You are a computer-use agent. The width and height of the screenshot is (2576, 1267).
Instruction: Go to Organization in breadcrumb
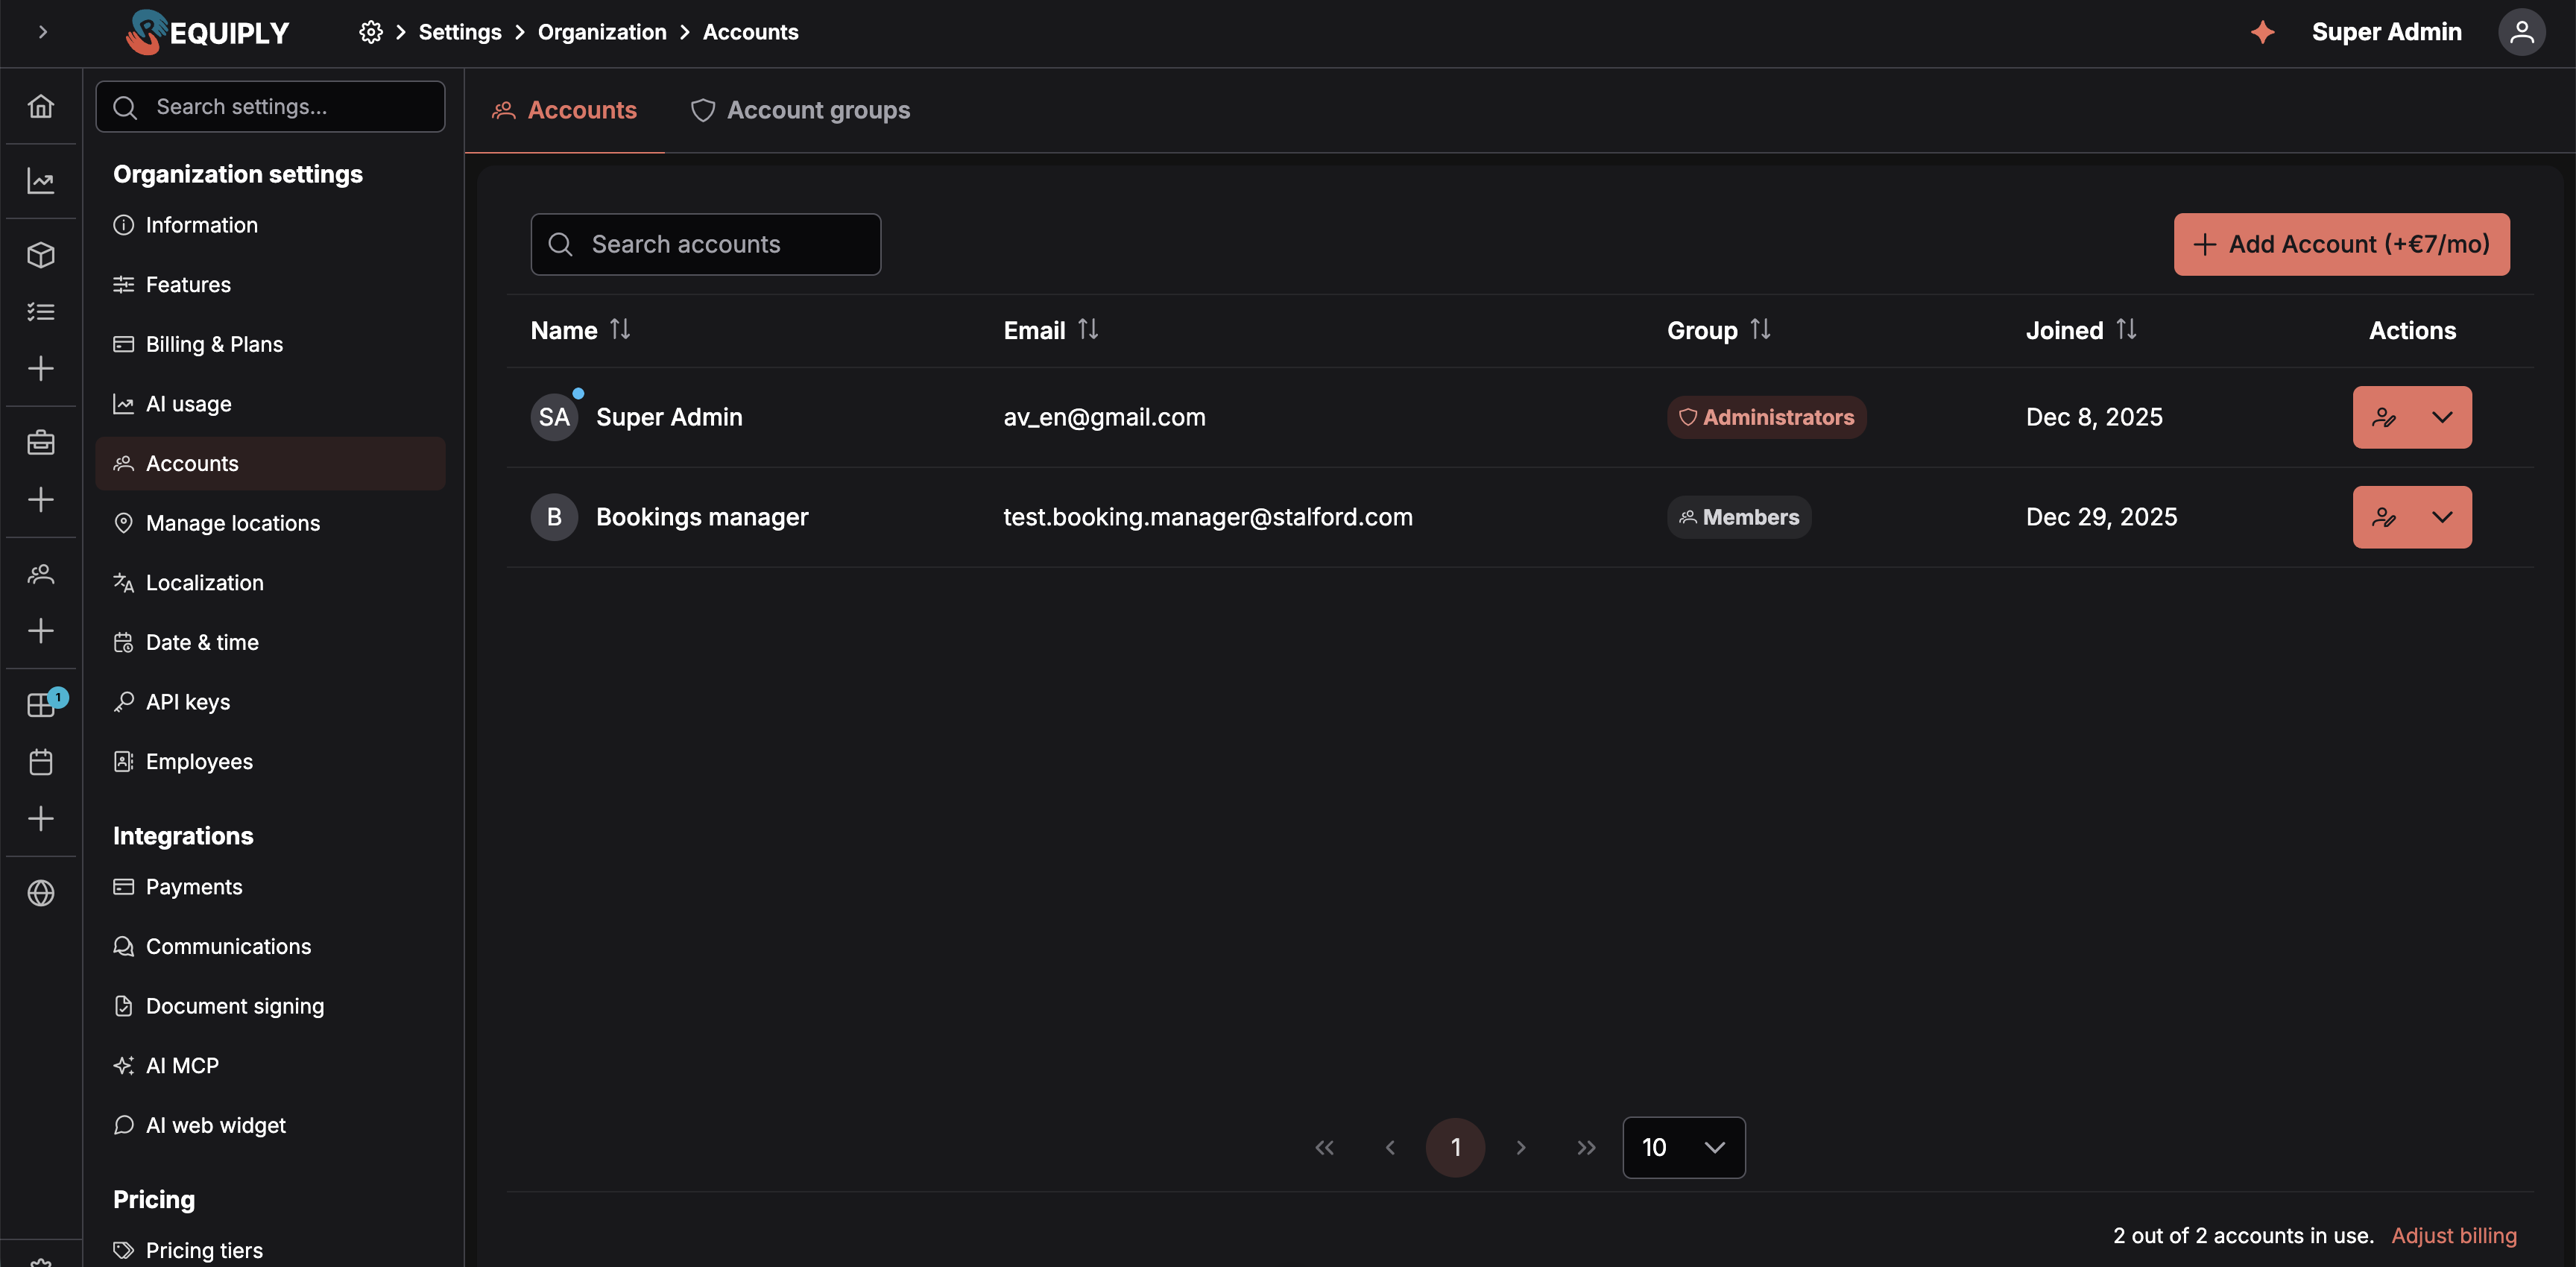(x=602, y=32)
